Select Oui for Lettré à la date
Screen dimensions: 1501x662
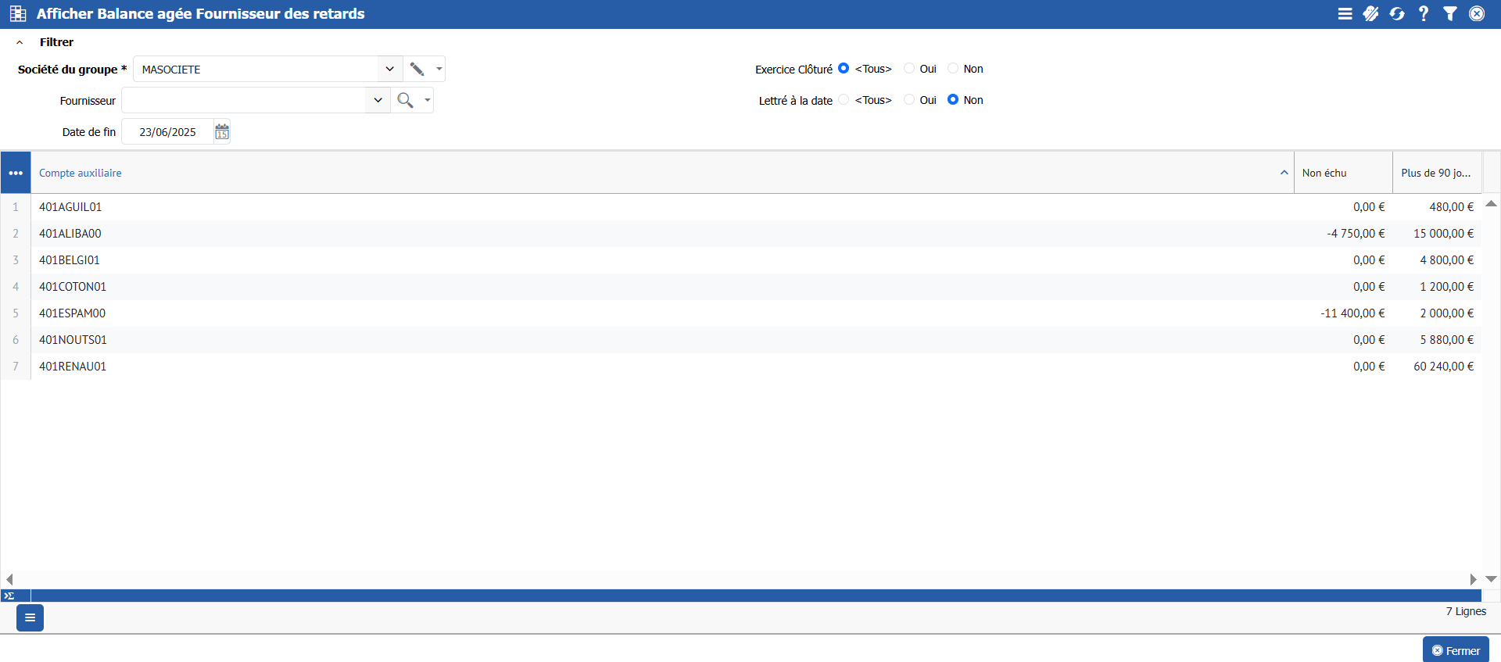(x=909, y=100)
